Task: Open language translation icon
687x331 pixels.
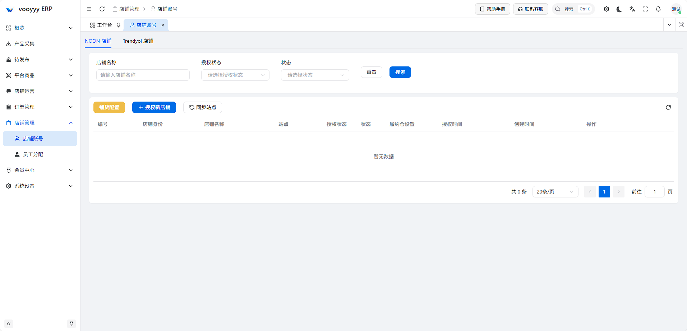Action: coord(632,9)
